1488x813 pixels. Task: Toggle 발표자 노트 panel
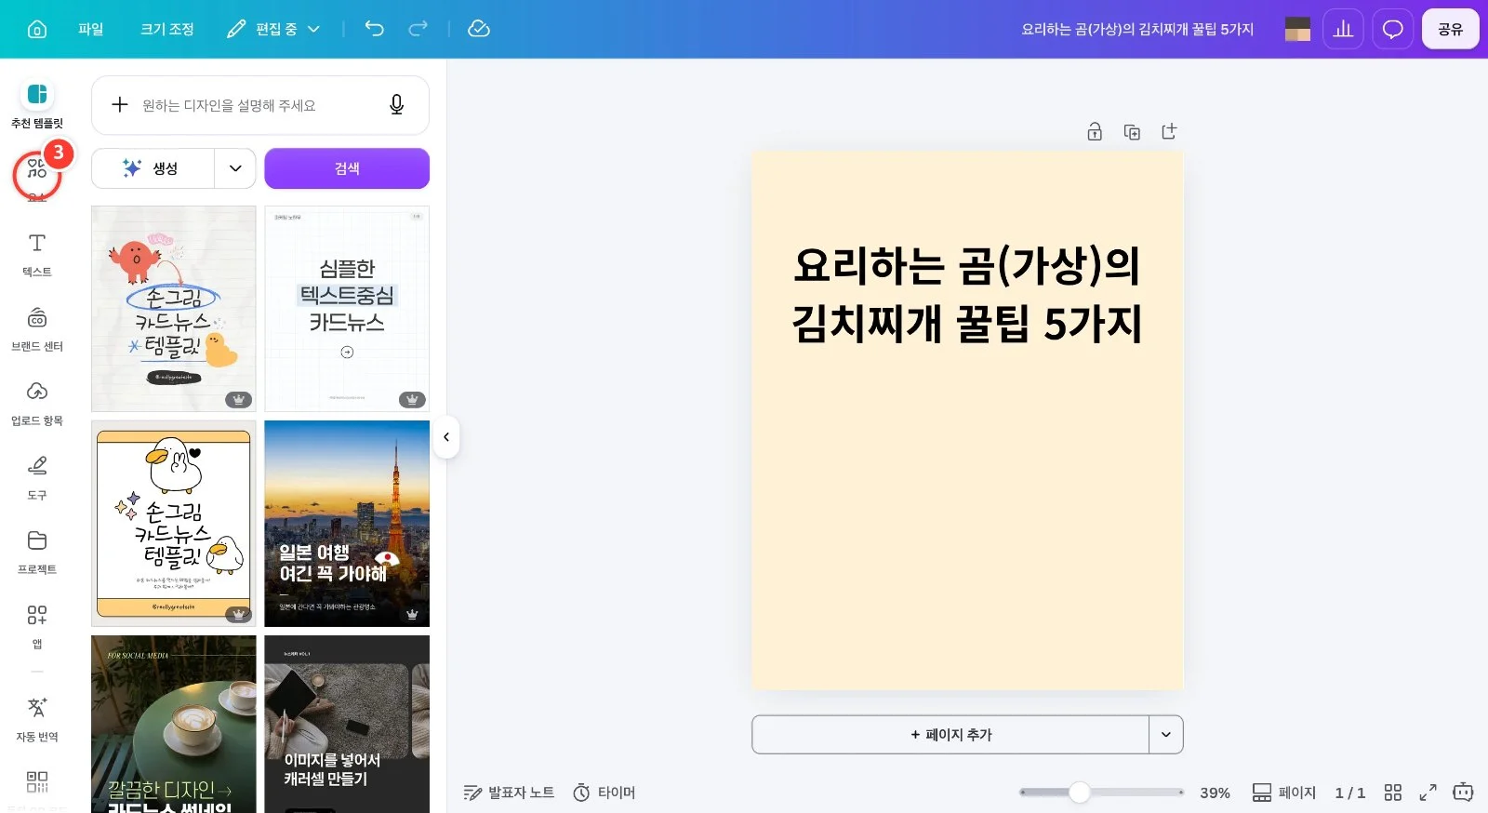pos(509,793)
